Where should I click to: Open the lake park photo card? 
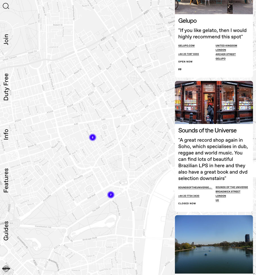coord(214,245)
